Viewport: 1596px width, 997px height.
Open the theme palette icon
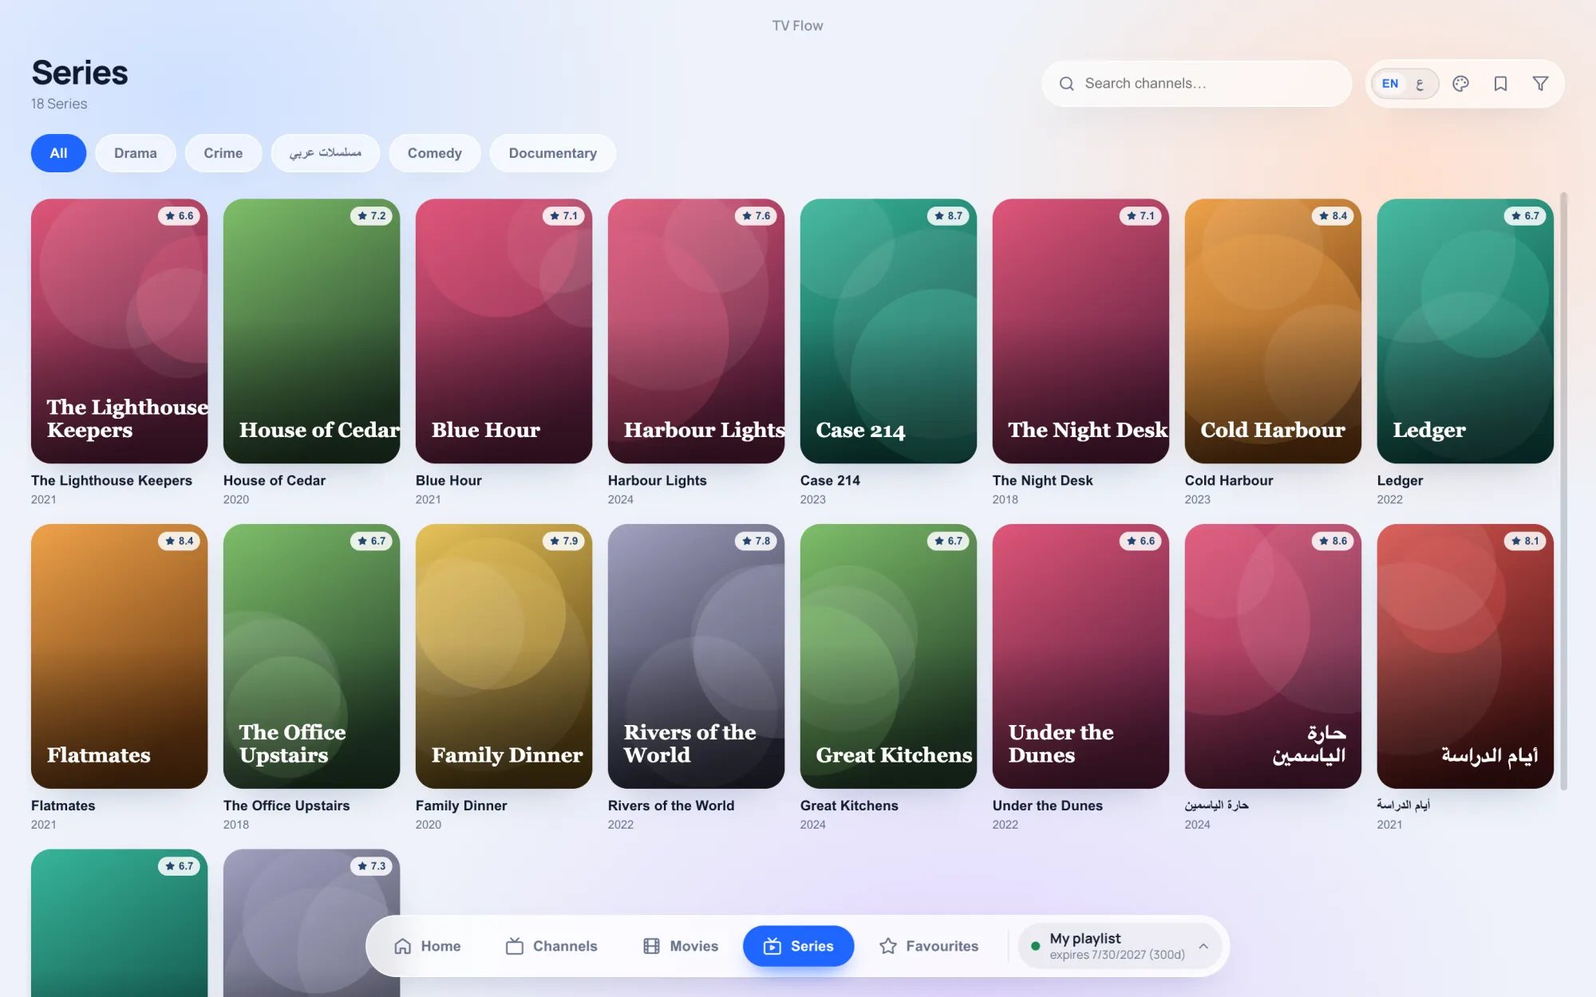click(x=1460, y=84)
